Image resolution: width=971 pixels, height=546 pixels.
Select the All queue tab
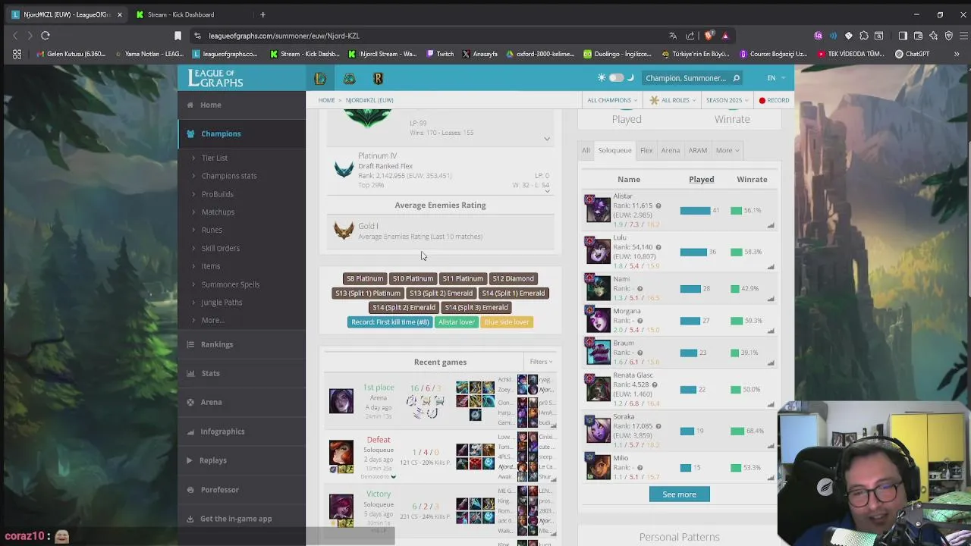pyautogui.click(x=586, y=150)
